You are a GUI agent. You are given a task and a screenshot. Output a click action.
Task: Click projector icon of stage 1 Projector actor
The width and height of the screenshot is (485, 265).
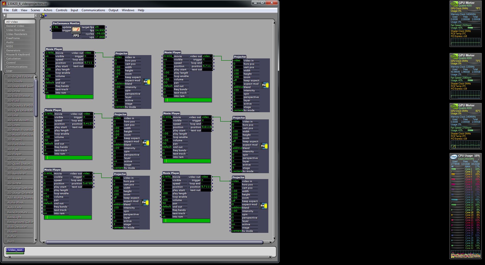[x=146, y=82]
